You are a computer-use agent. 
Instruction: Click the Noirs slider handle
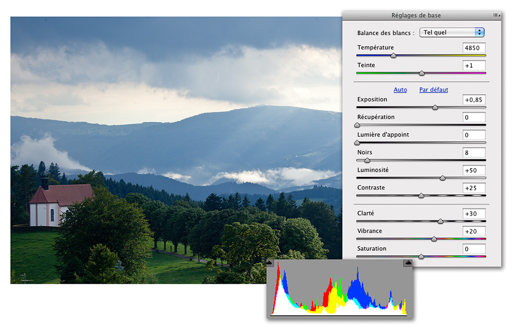[368, 160]
